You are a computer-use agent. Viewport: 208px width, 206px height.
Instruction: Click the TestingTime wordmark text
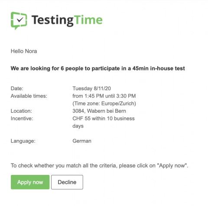pos(67,21)
